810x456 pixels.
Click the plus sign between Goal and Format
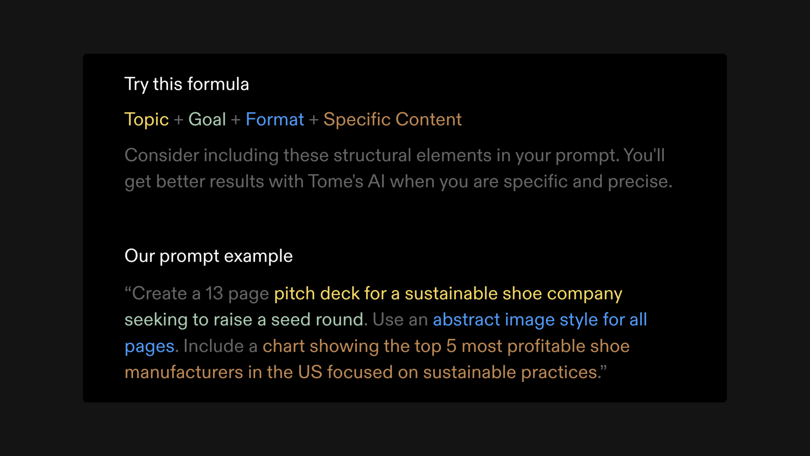236,120
